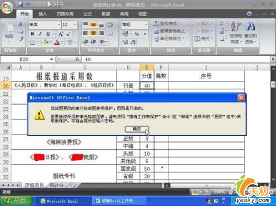Click the insert new worksheet tab icon
Screen dimensions: 276x206
pos(73,186)
